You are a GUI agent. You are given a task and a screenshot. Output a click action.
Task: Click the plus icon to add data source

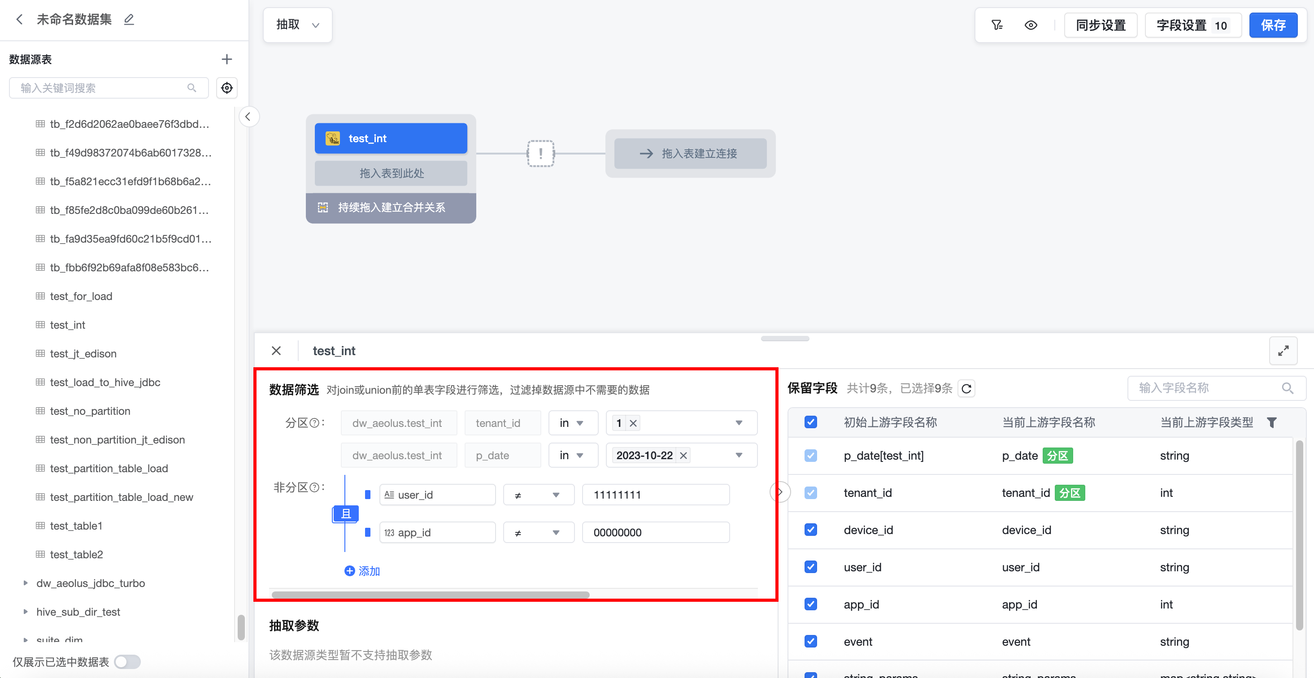[226, 59]
